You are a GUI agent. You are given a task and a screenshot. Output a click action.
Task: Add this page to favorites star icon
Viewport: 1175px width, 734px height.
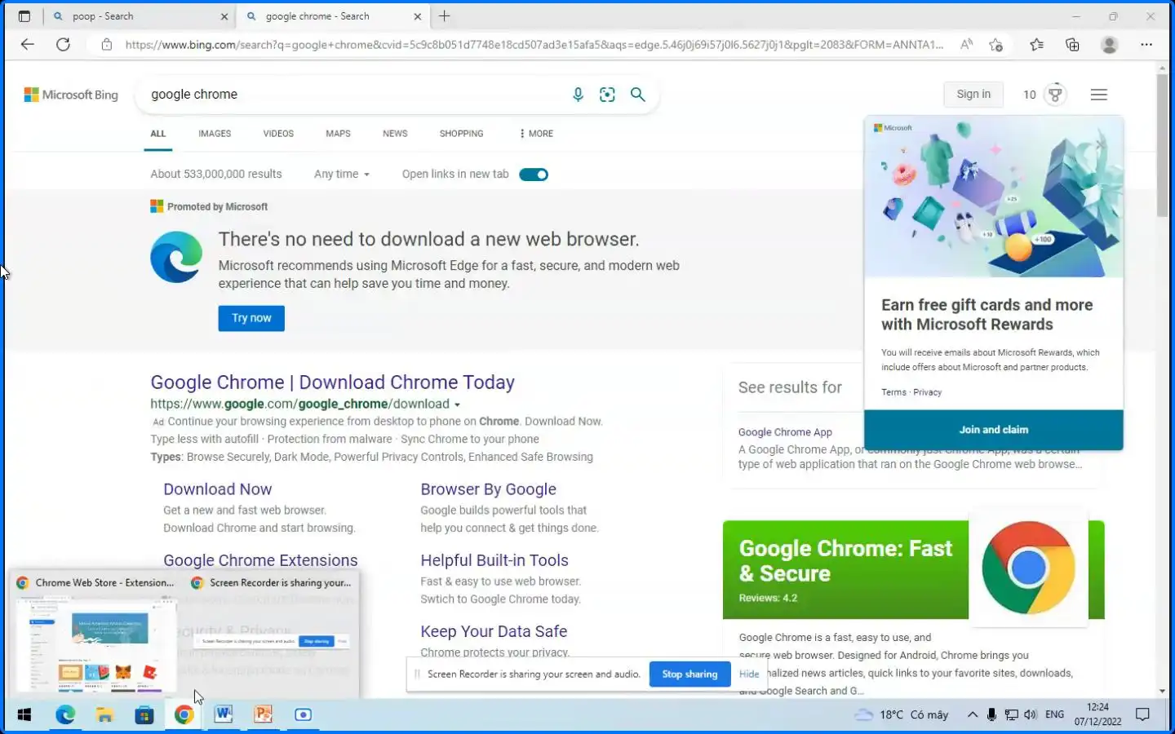[x=995, y=45]
